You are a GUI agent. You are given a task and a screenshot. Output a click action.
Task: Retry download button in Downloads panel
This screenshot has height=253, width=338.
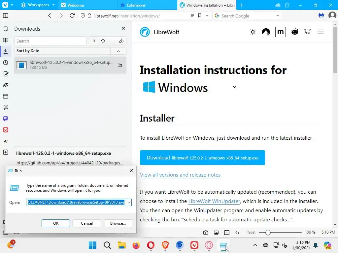[x=103, y=41]
